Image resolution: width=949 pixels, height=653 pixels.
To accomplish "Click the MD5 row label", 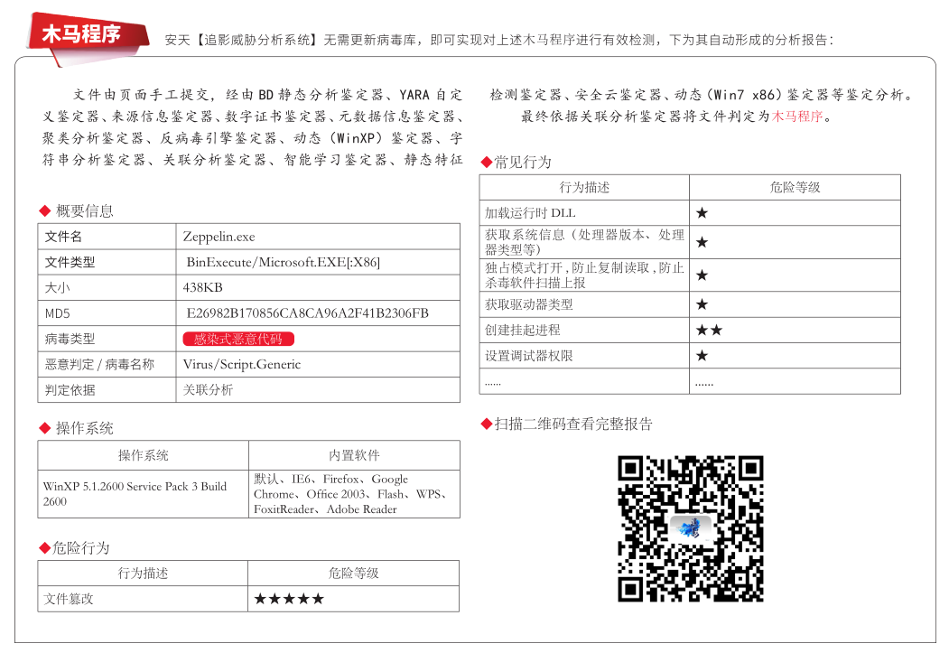I will (x=58, y=313).
